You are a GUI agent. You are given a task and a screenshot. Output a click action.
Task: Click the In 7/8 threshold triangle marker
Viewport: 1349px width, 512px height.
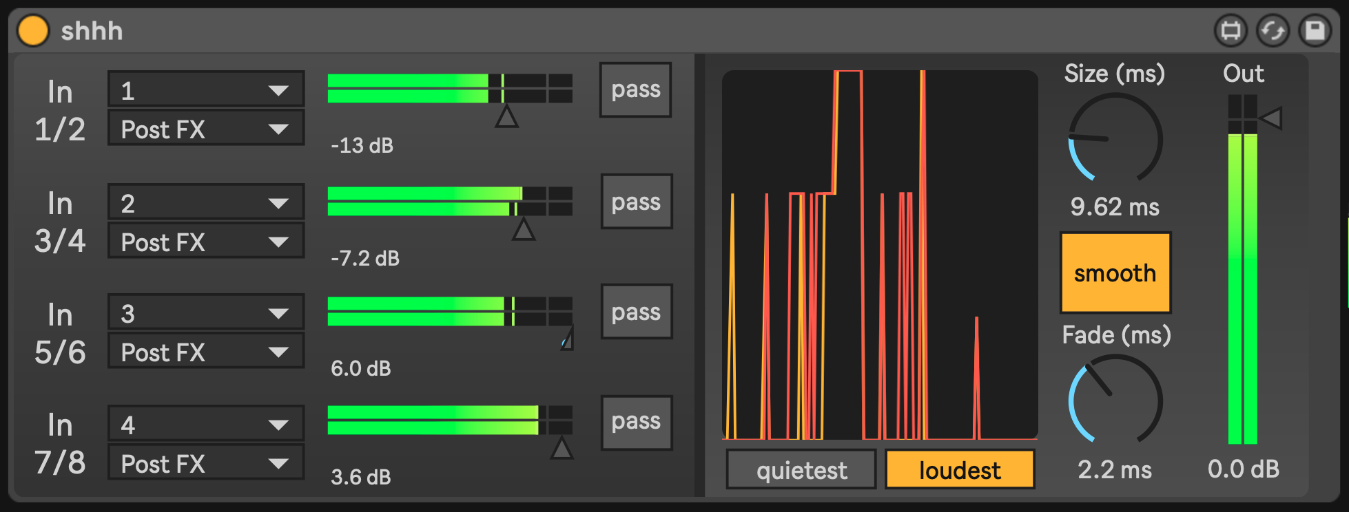pos(562,449)
